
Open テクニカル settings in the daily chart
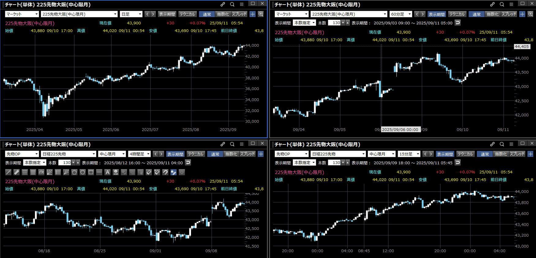click(x=187, y=14)
